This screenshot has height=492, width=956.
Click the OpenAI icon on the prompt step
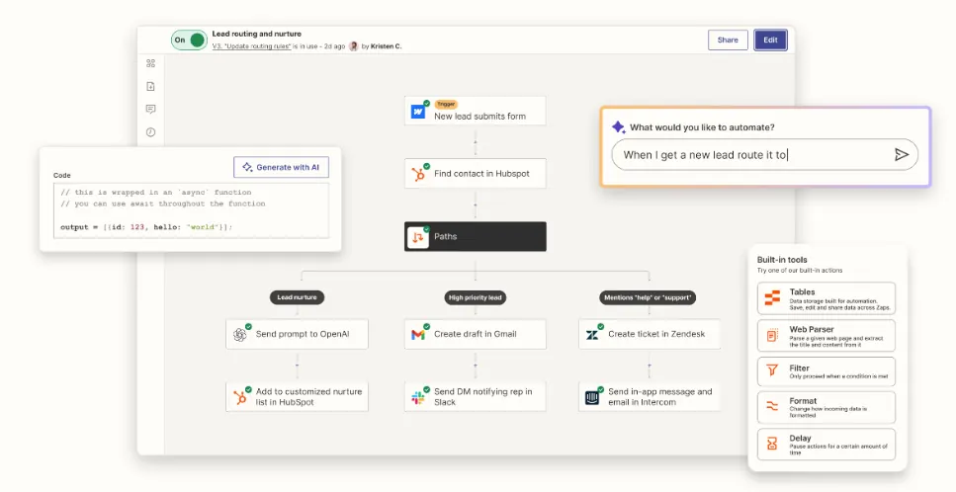(240, 335)
